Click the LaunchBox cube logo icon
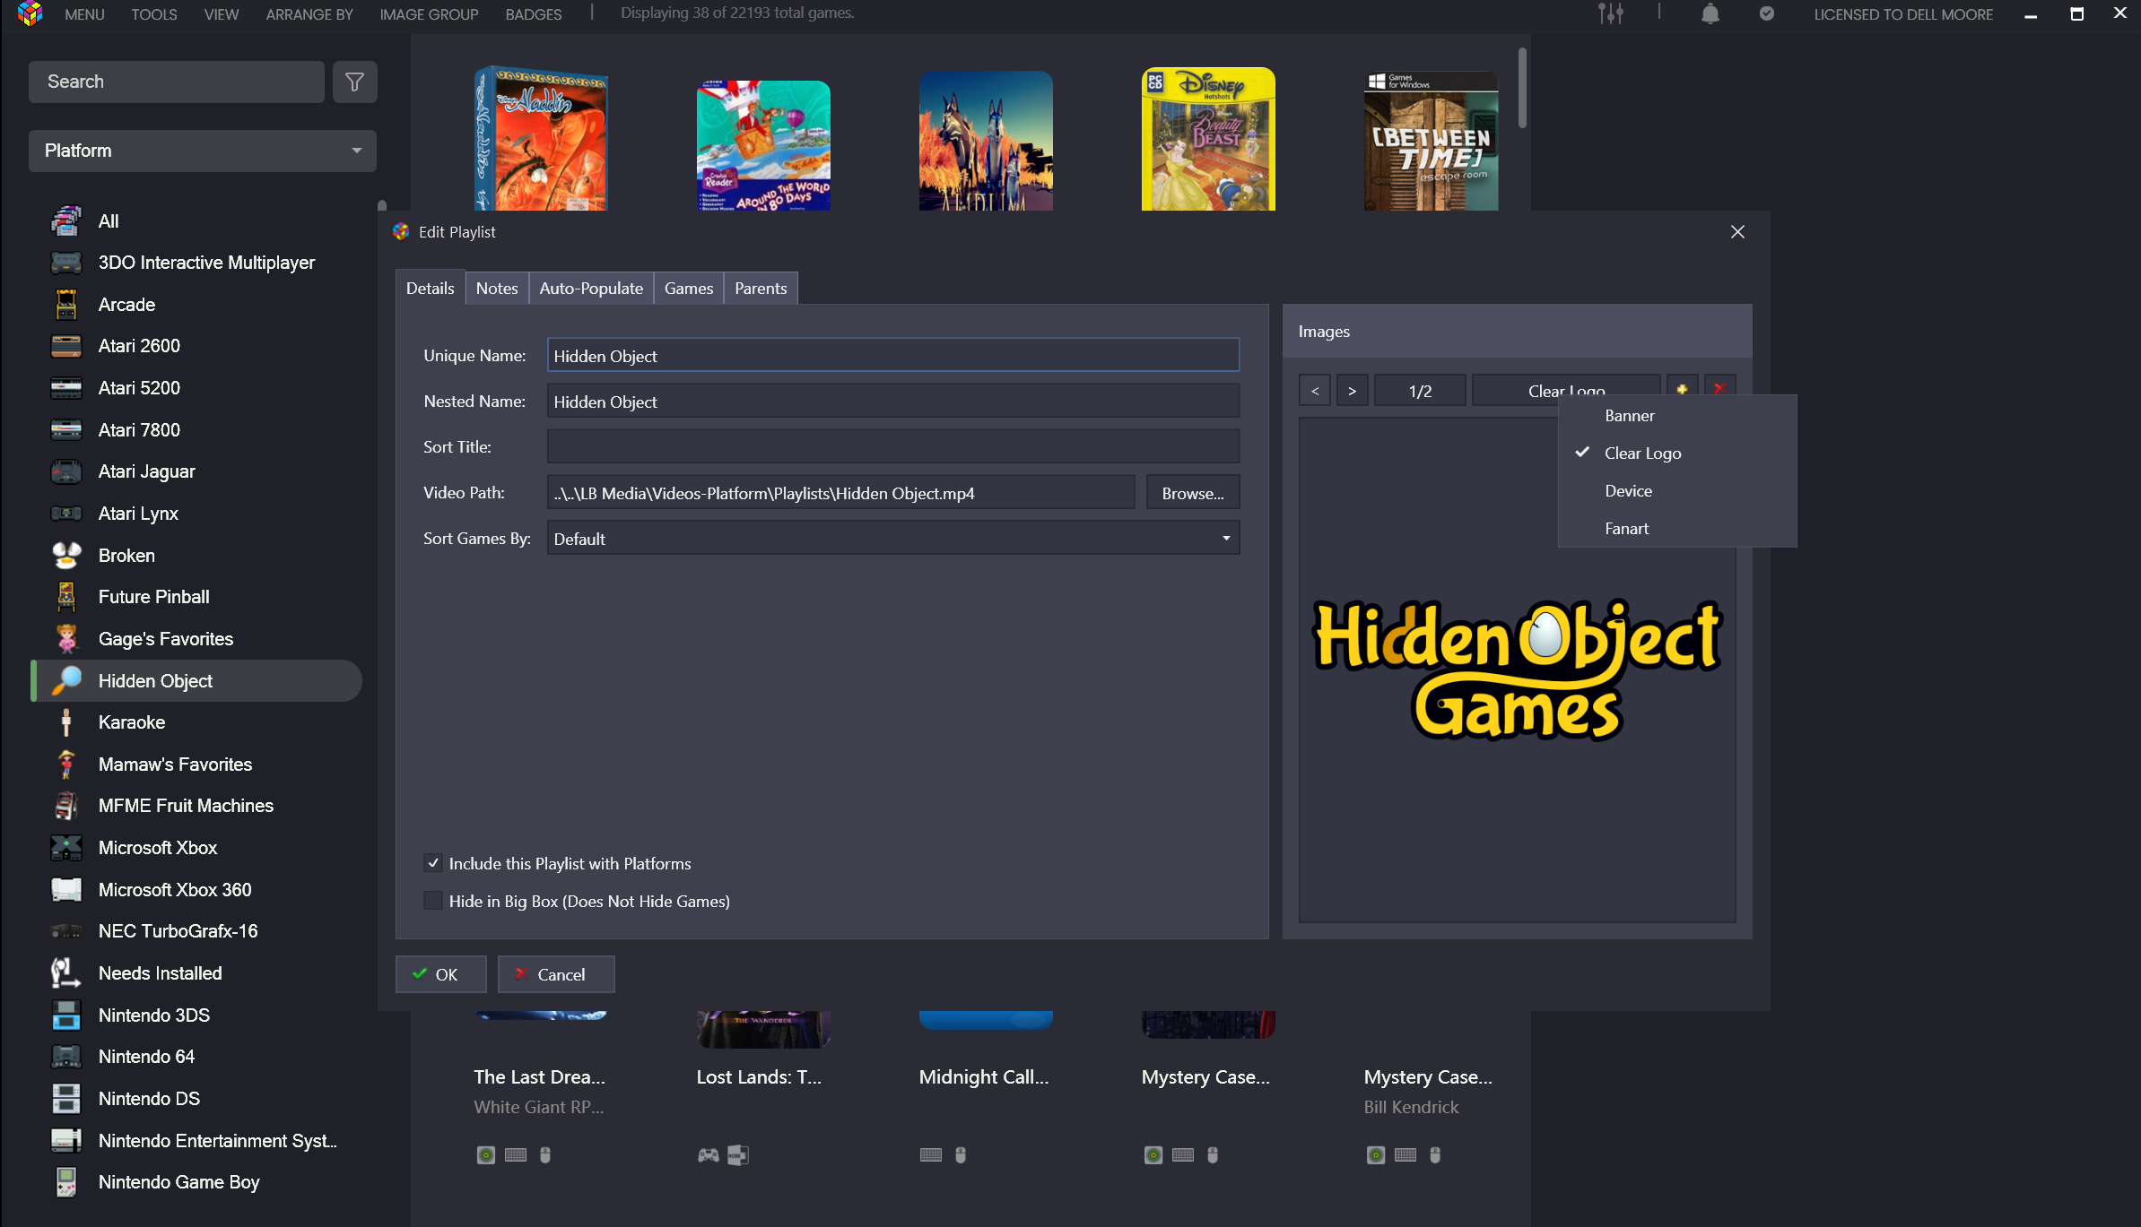 pyautogui.click(x=30, y=13)
